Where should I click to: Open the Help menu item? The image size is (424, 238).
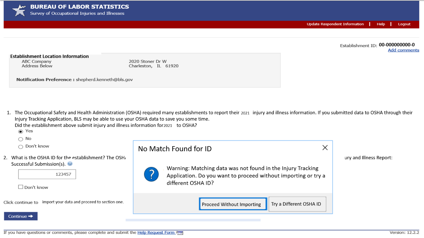click(x=381, y=24)
